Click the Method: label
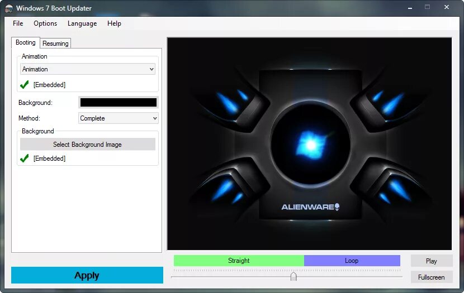 tap(29, 118)
